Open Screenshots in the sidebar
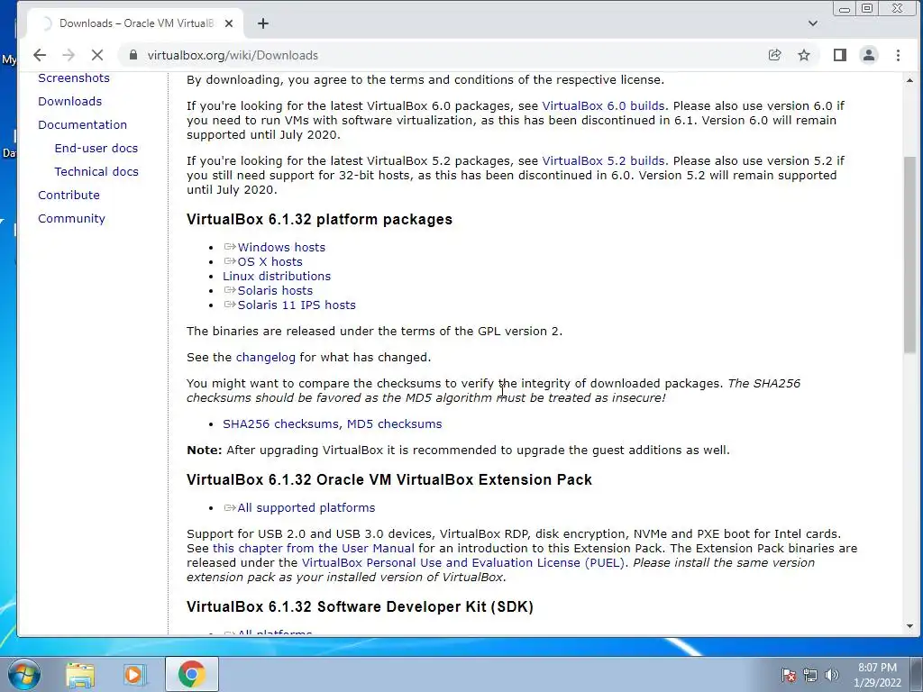The width and height of the screenshot is (923, 692). pyautogui.click(x=74, y=77)
